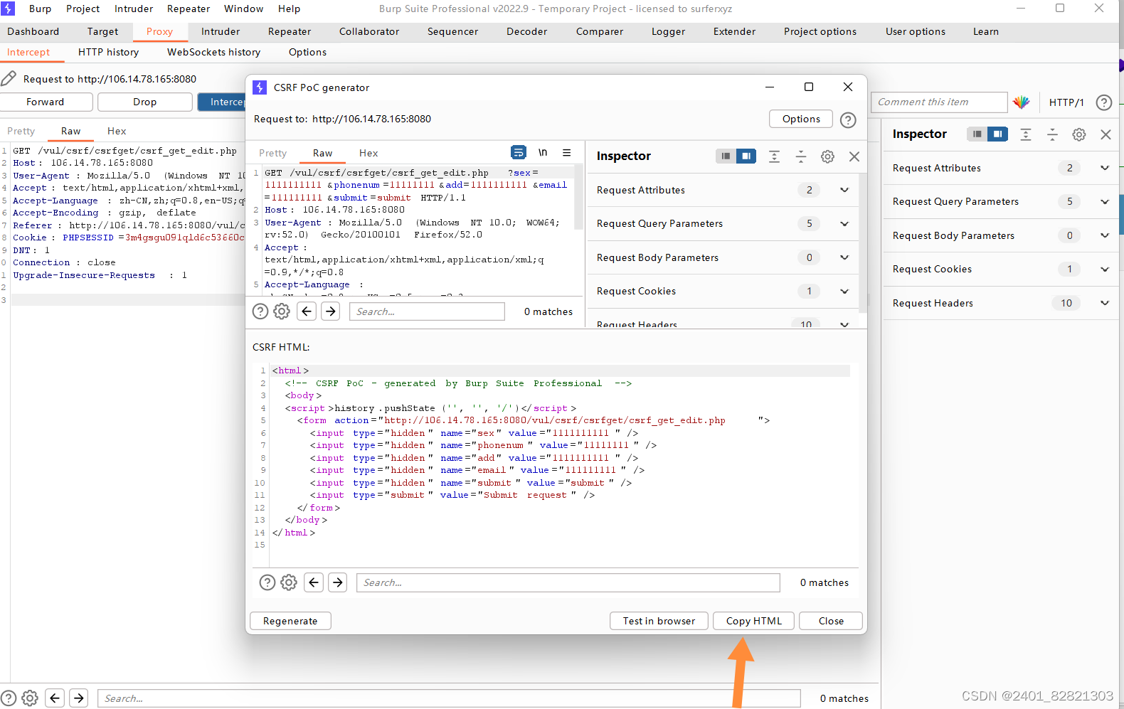This screenshot has height=709, width=1124.
Task: Go to previous match in CSRF request search
Action: click(x=307, y=311)
